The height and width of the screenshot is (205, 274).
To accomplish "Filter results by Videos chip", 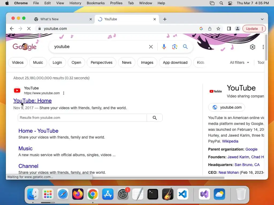I will pos(18,62).
